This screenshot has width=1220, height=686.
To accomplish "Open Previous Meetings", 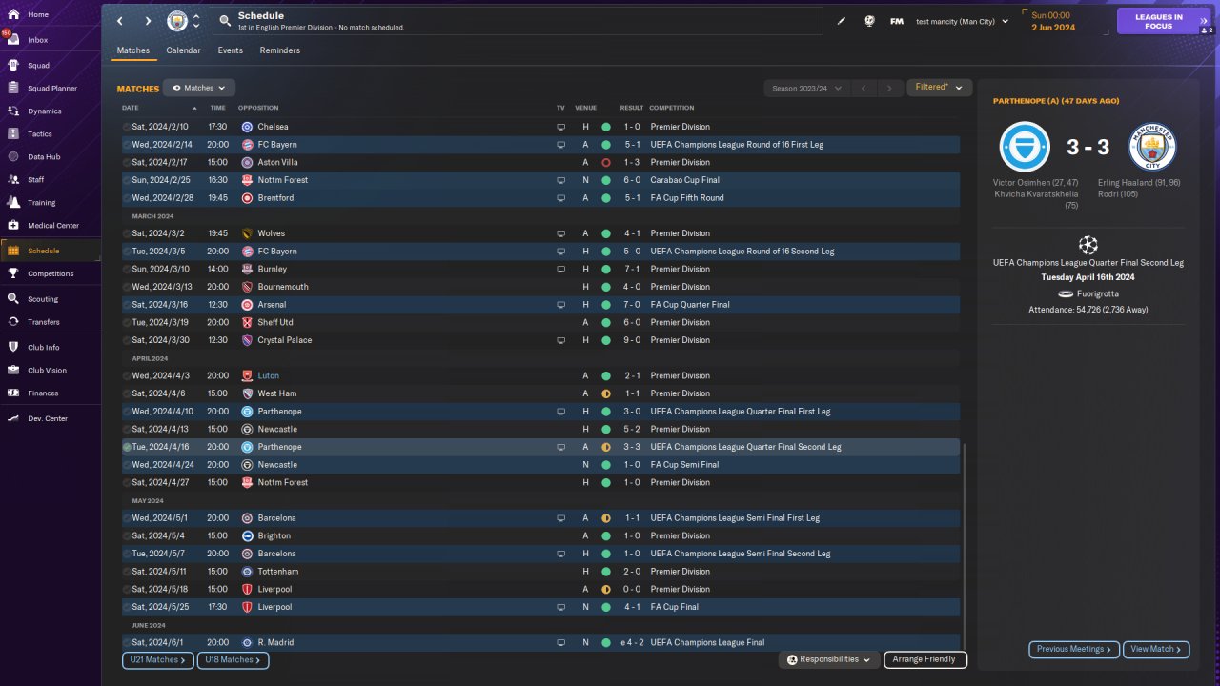I will point(1074,649).
